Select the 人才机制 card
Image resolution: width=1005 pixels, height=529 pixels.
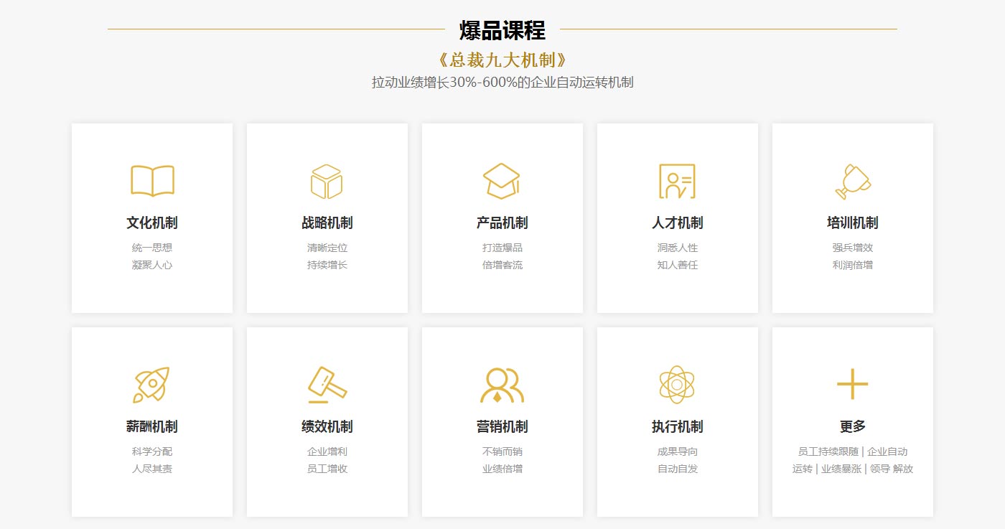pyautogui.click(x=677, y=217)
